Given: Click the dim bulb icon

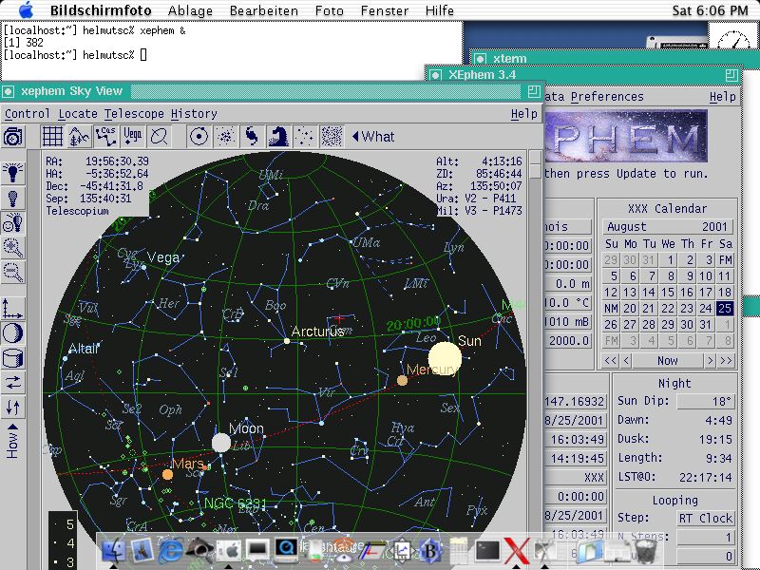Looking at the screenshot, I should (13, 198).
